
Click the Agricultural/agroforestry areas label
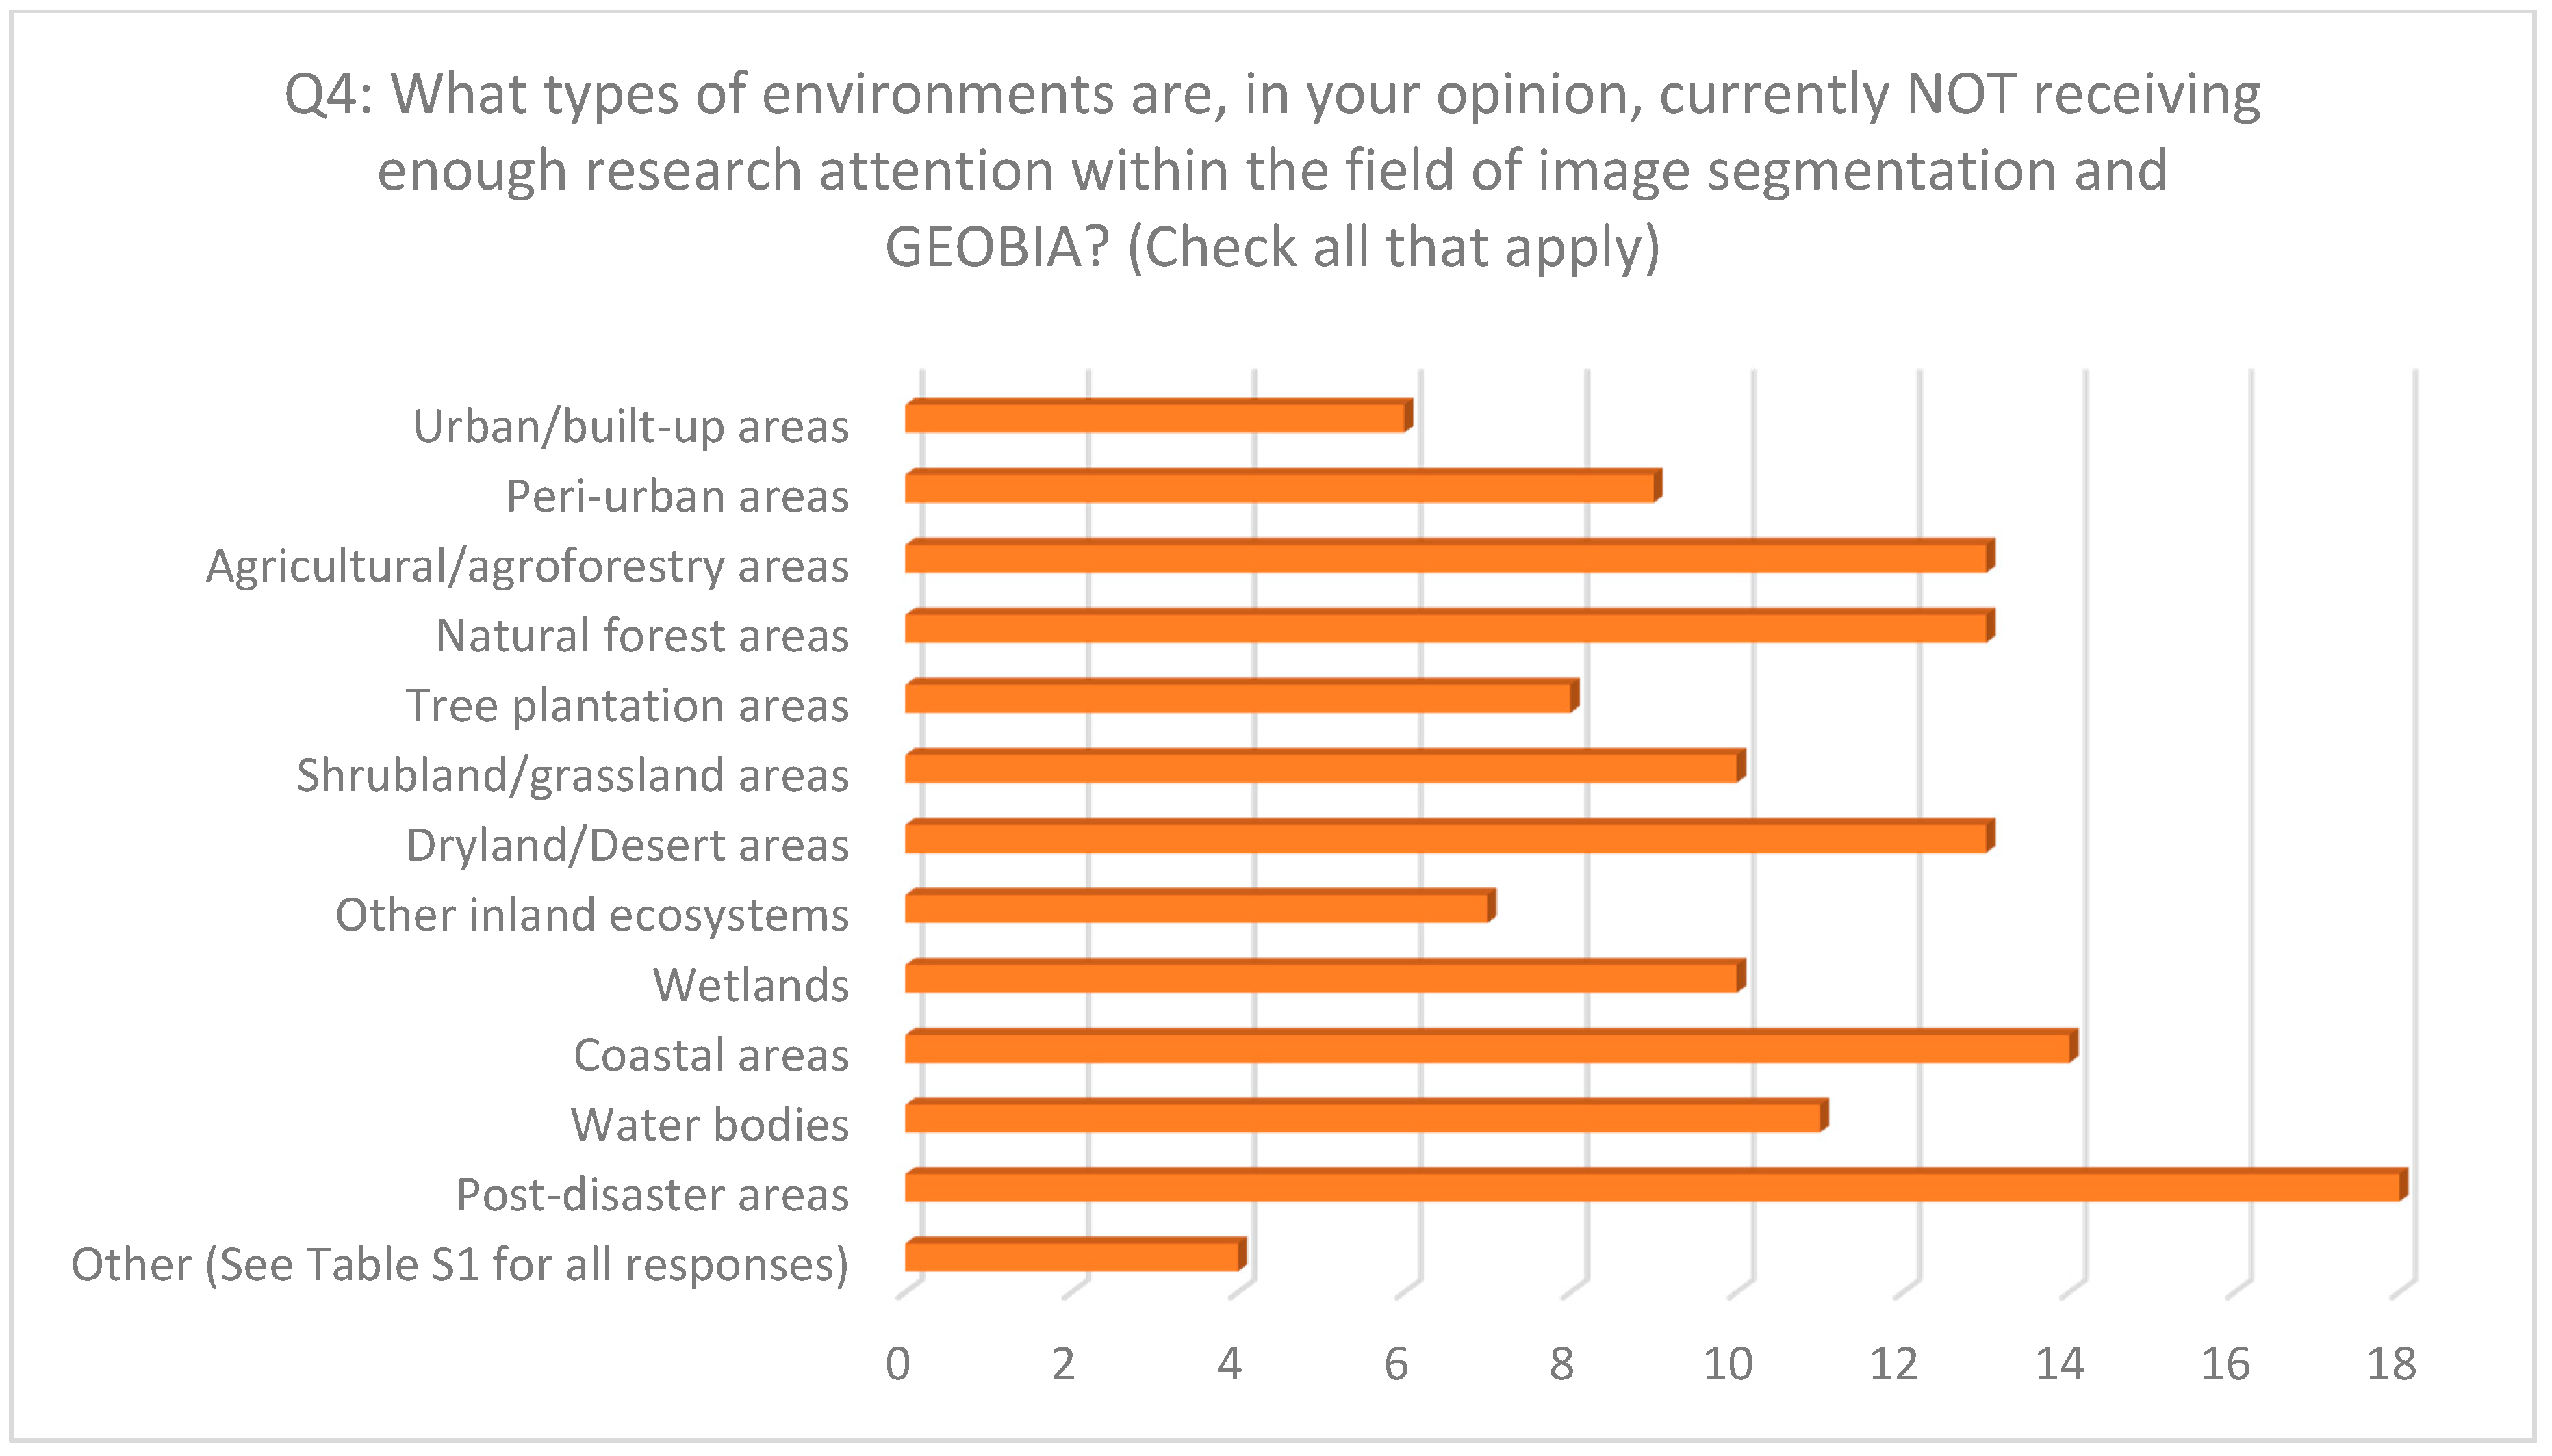(x=527, y=566)
